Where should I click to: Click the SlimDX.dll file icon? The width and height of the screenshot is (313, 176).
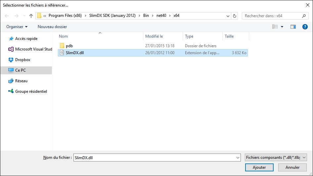click(x=62, y=53)
